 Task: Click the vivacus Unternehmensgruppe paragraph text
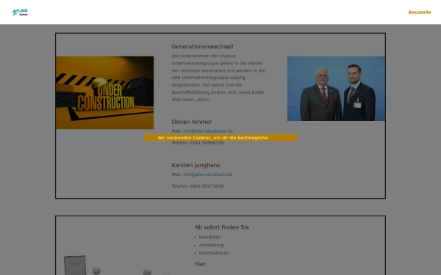coord(218,78)
